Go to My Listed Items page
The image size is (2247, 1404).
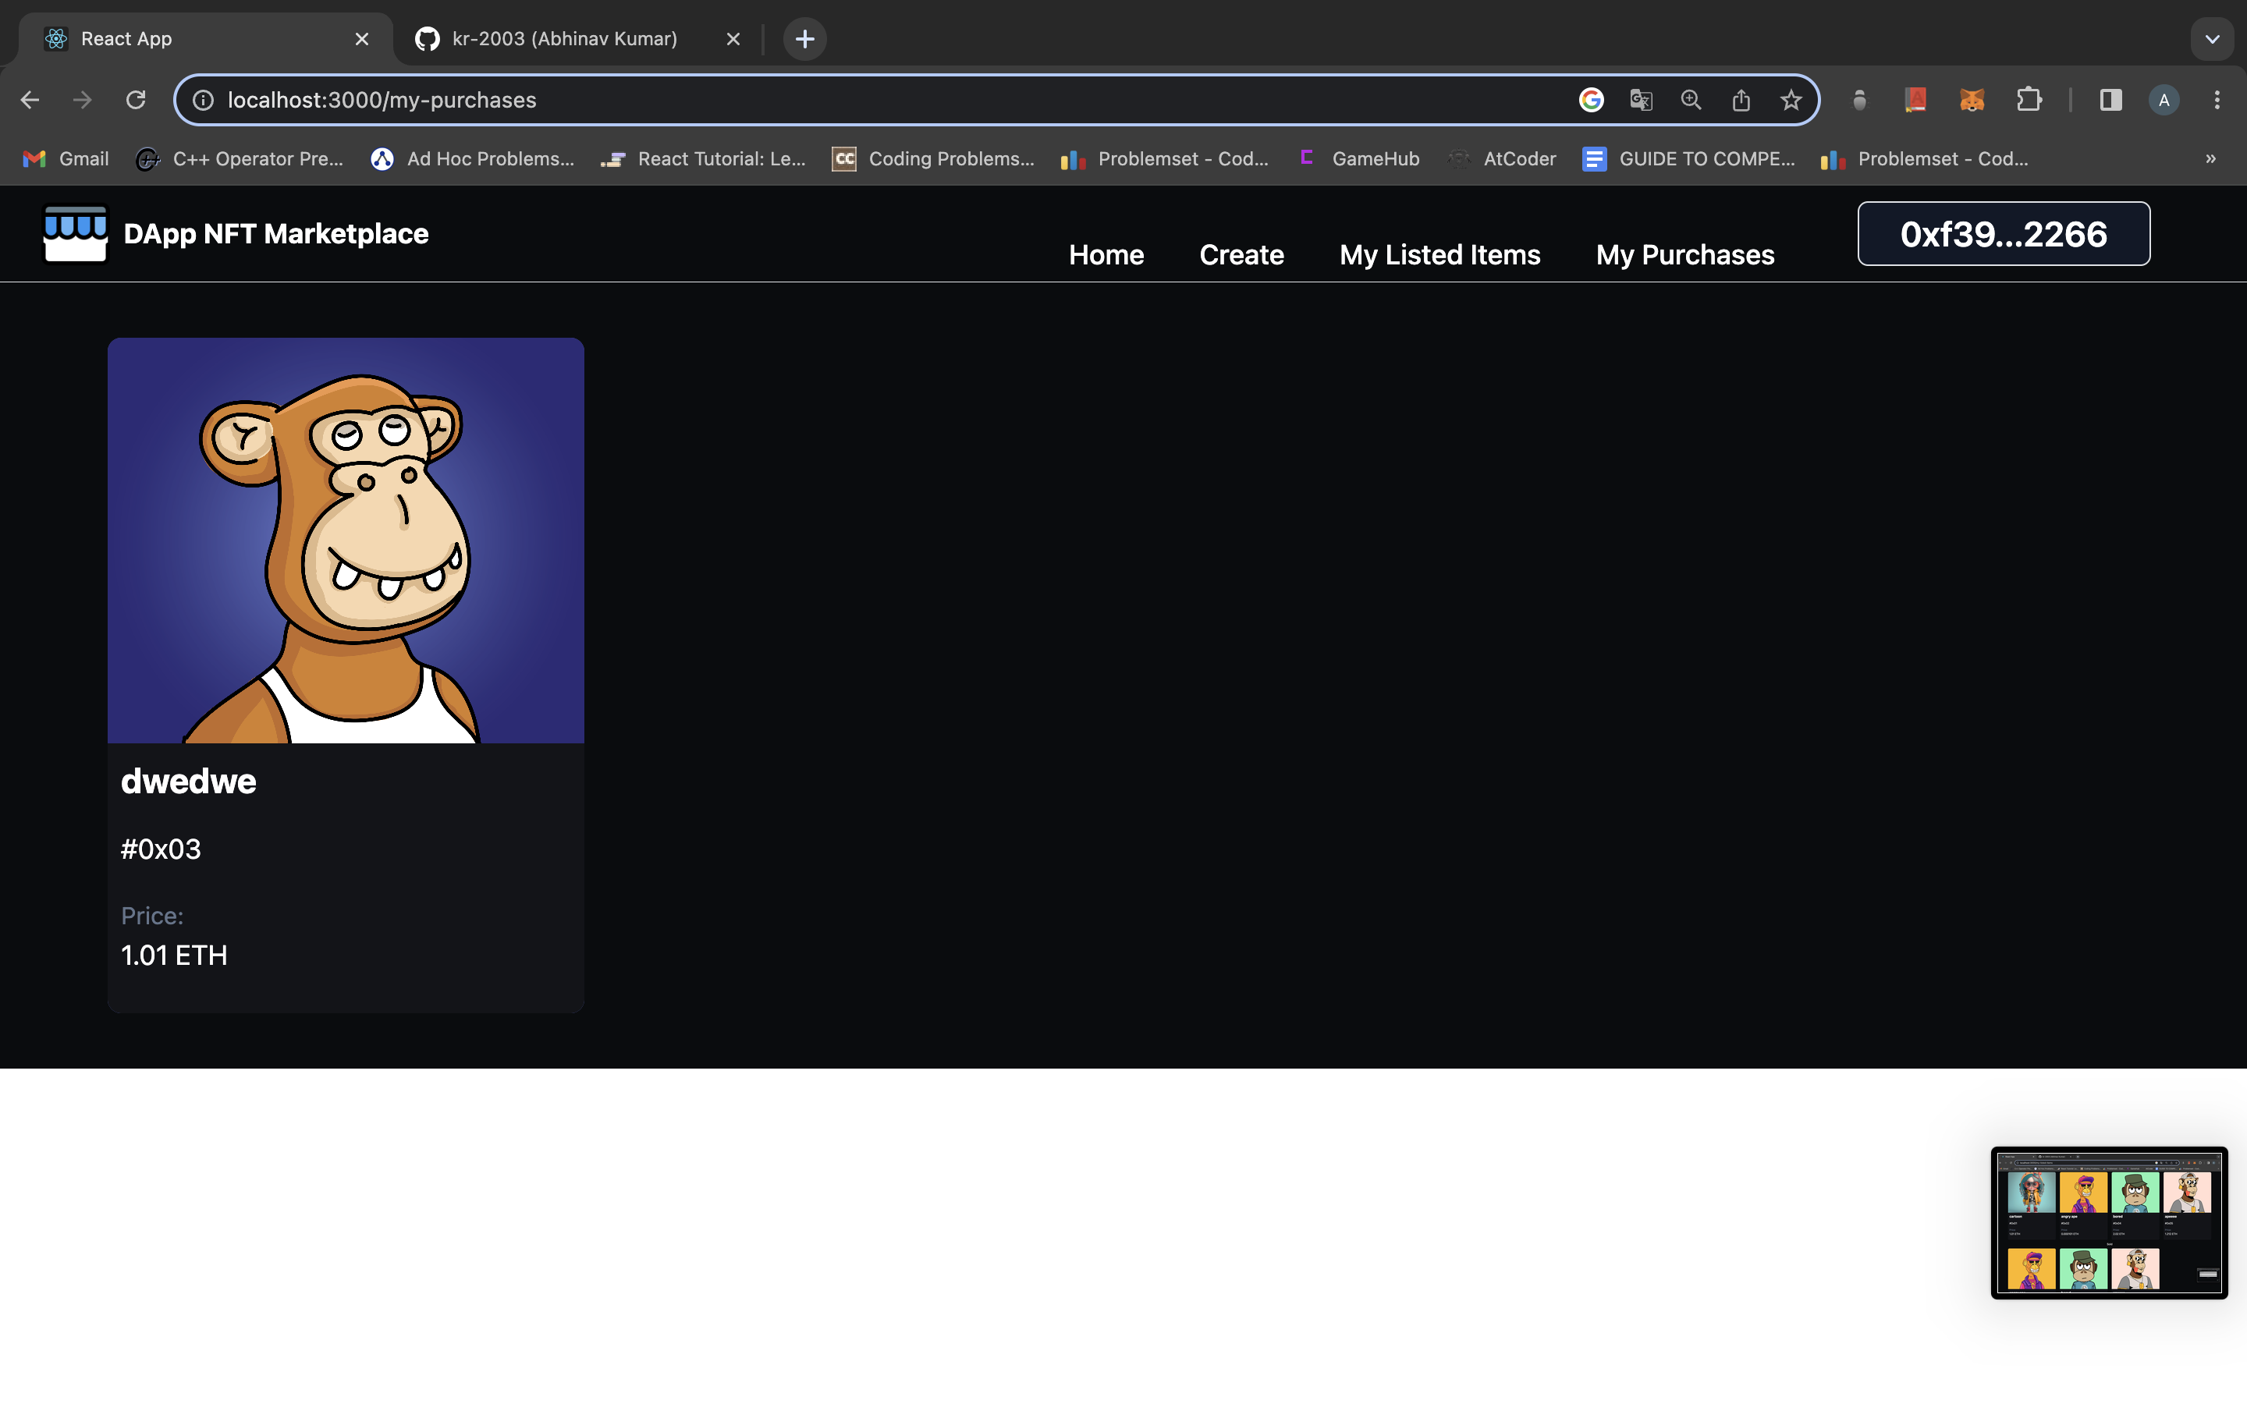[1439, 254]
